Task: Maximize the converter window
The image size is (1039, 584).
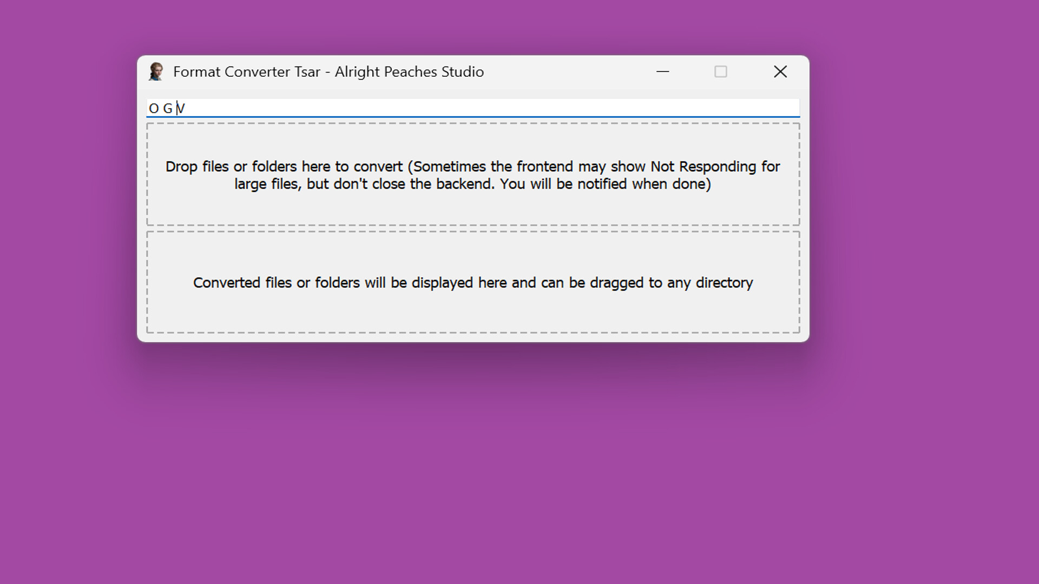Action: [720, 71]
